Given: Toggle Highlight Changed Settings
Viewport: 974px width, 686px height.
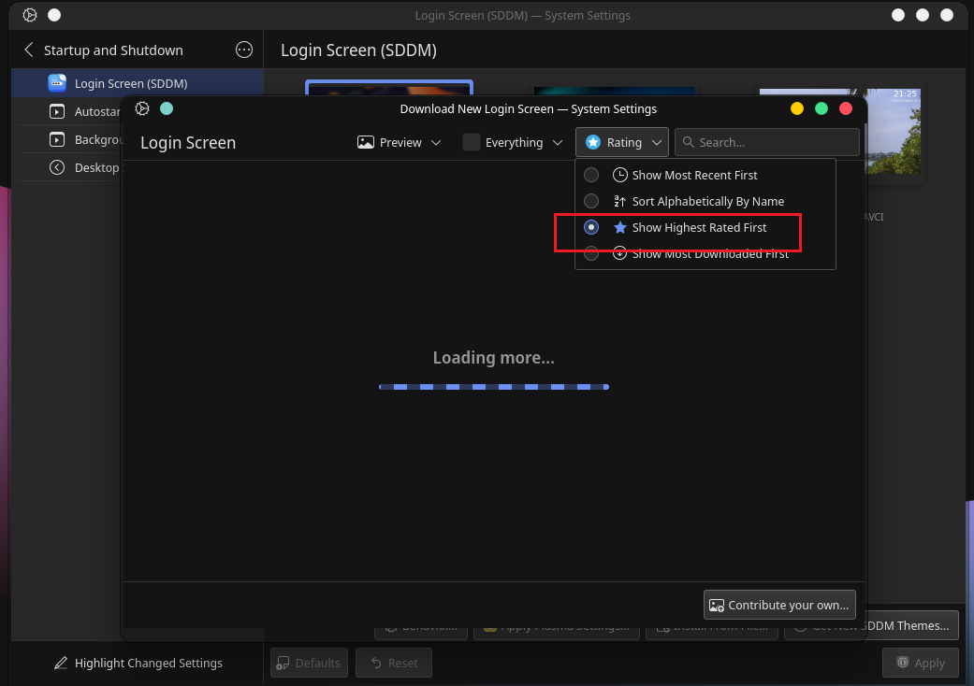Looking at the screenshot, I should 138,663.
